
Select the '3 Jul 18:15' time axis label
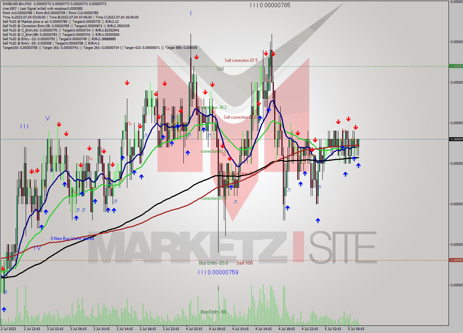click(x=148, y=329)
